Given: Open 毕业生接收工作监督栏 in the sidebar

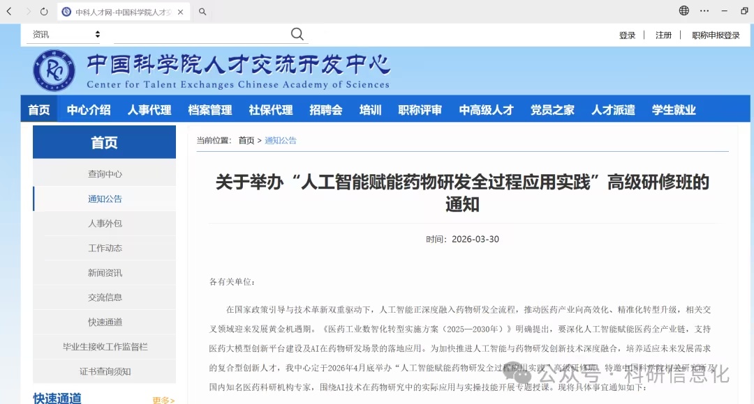Looking at the screenshot, I should pyautogui.click(x=105, y=346).
